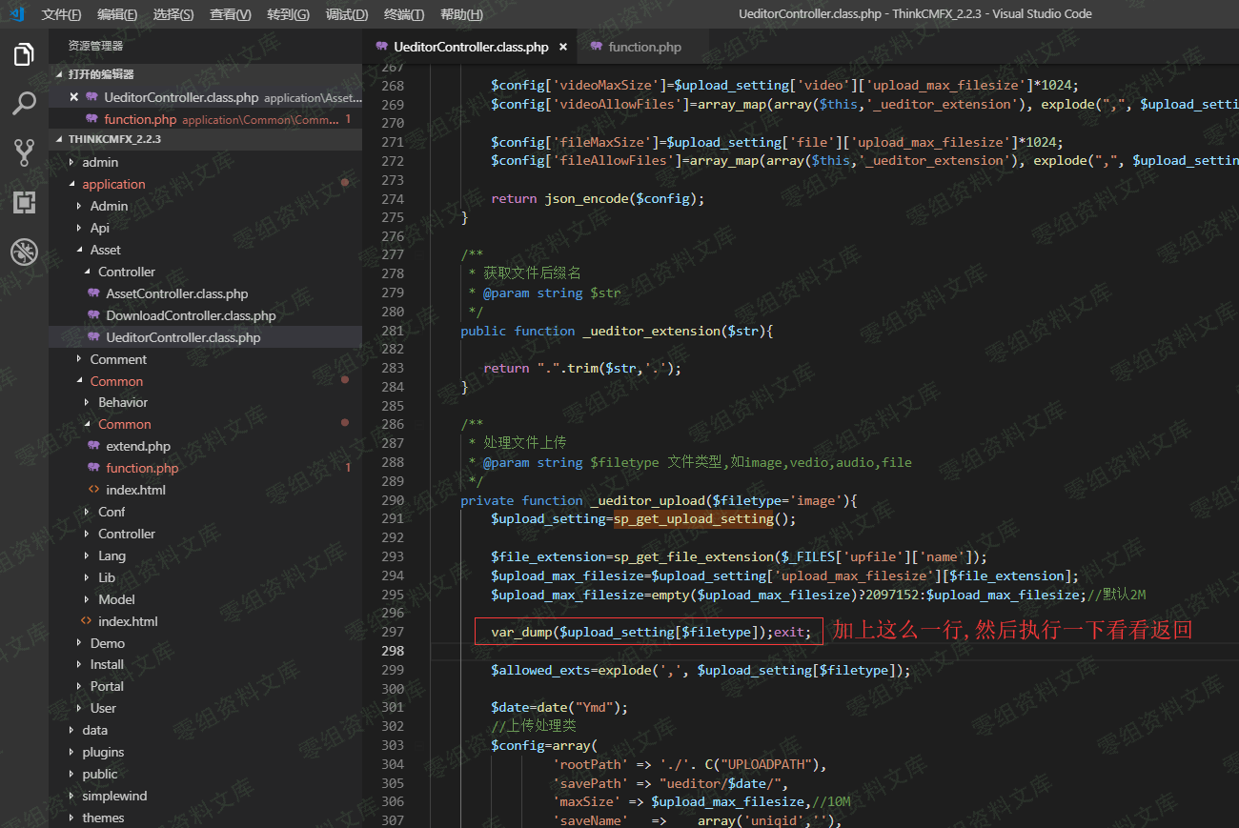Open the Source Control view icon
1239x828 pixels.
(24, 152)
